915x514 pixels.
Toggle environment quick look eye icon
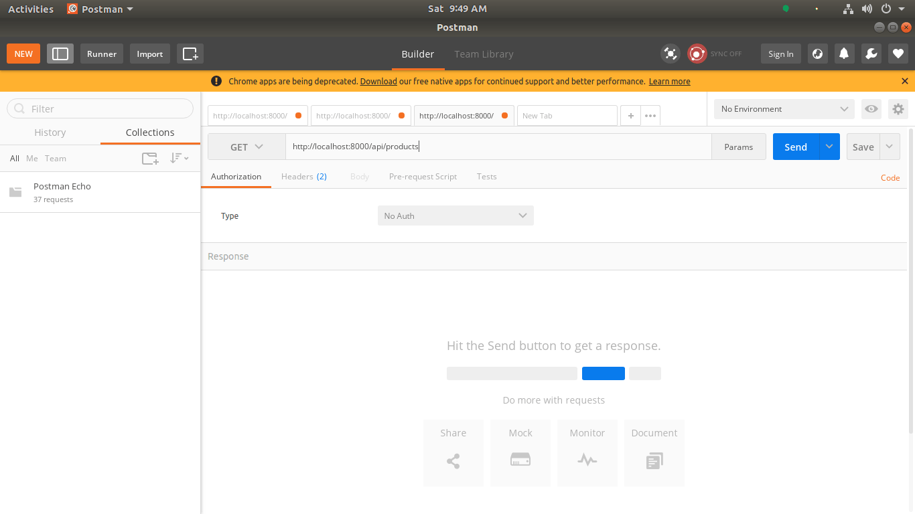[x=871, y=109]
